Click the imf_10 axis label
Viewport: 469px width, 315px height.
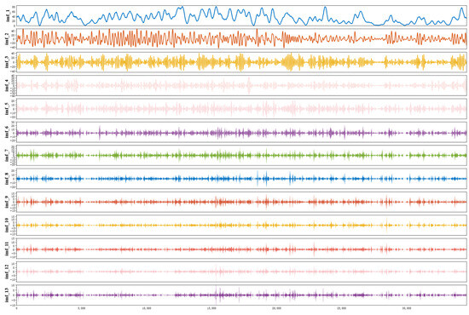8,225
